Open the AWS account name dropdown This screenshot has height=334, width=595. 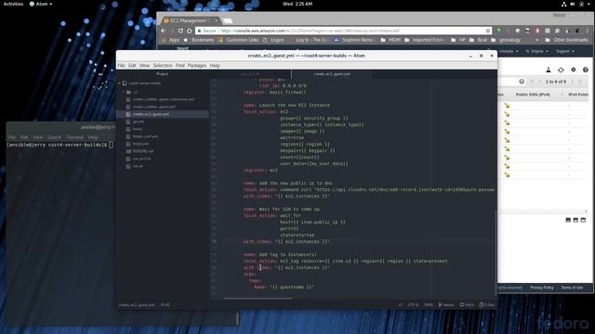pyautogui.click(x=509, y=51)
